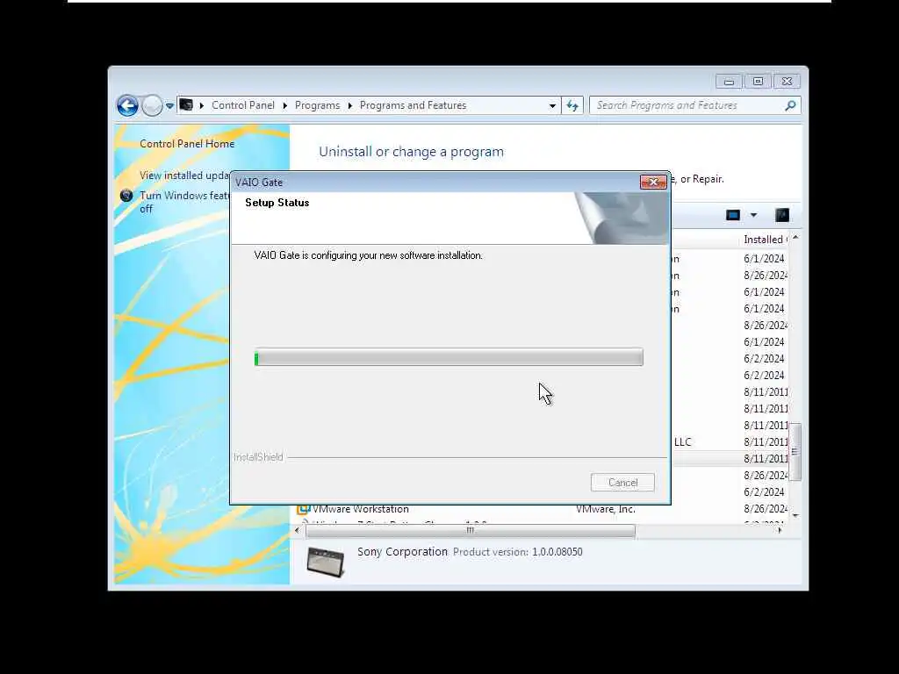This screenshot has width=899, height=674.
Task: Close the Programs and Features window
Action: pyautogui.click(x=788, y=82)
